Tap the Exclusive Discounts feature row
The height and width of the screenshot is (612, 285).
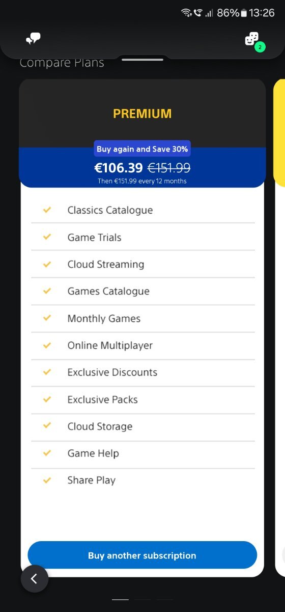click(x=142, y=372)
